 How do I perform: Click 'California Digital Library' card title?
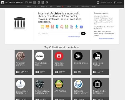(x=81, y=92)
